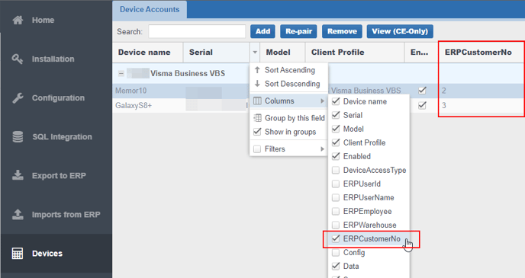Click the Home house icon in sidebar
The height and width of the screenshot is (278, 525).
click(x=18, y=20)
